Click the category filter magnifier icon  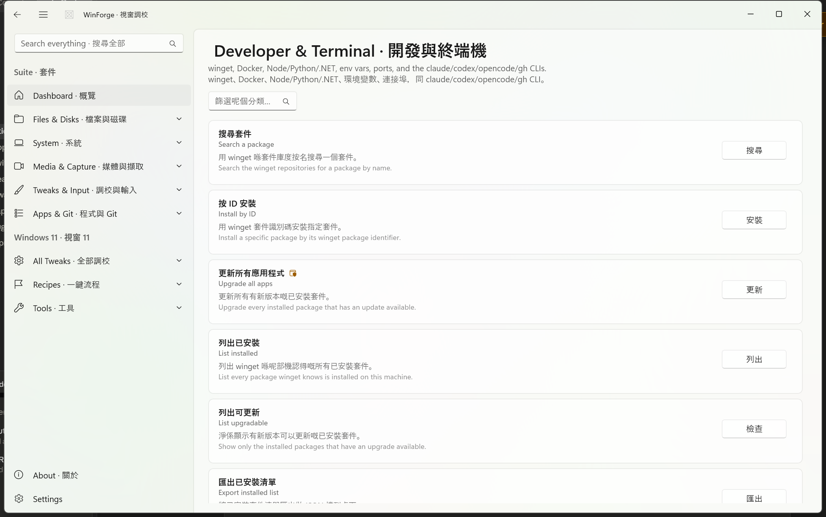[x=286, y=102]
